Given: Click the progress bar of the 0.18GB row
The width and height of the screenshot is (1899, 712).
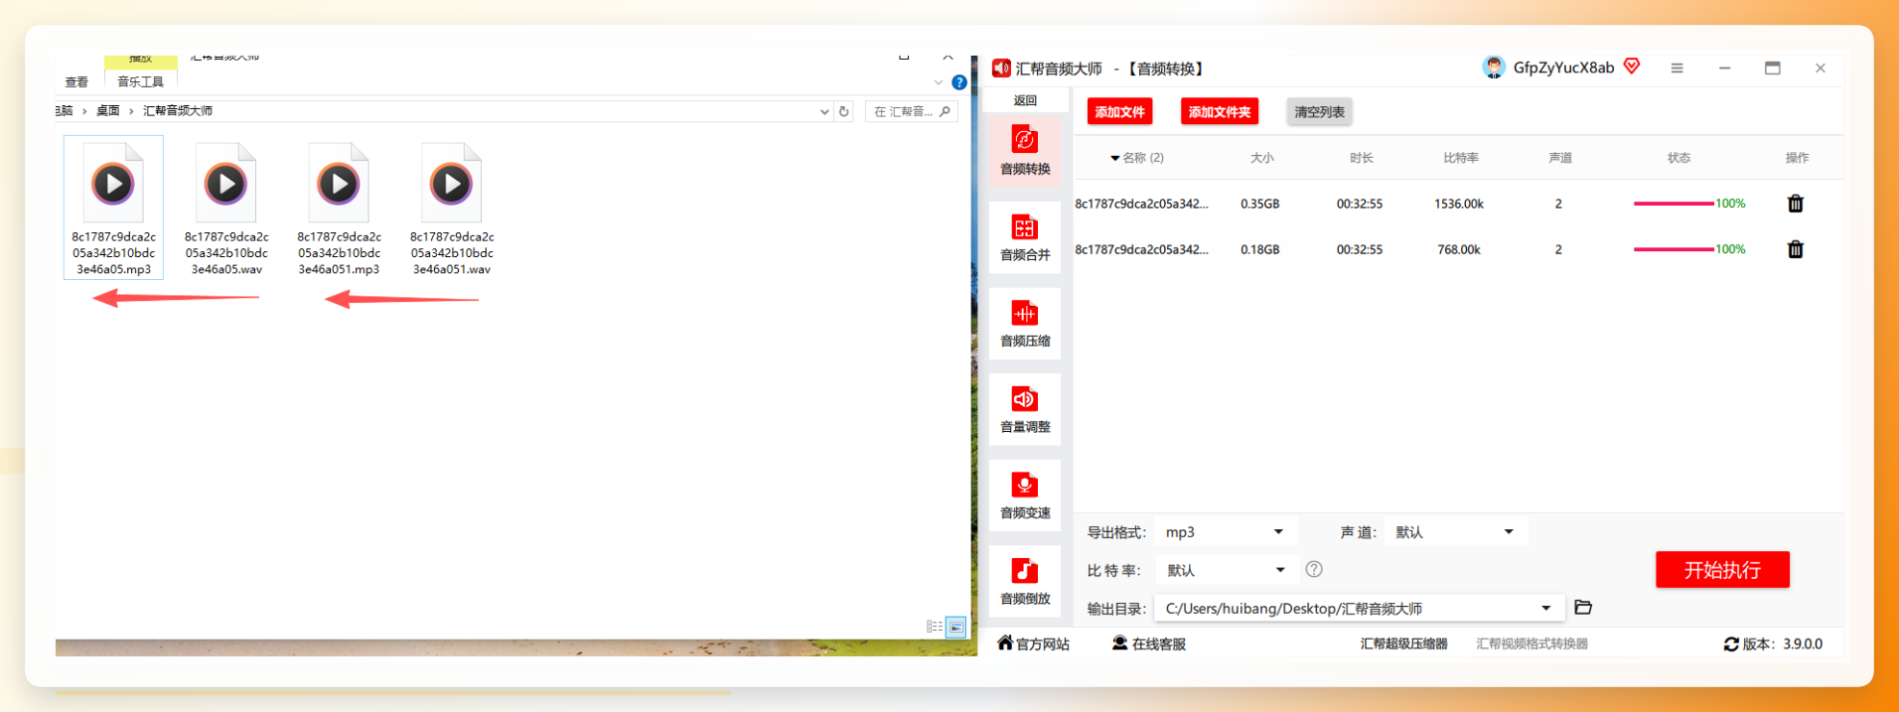Looking at the screenshot, I should pyautogui.click(x=1674, y=249).
